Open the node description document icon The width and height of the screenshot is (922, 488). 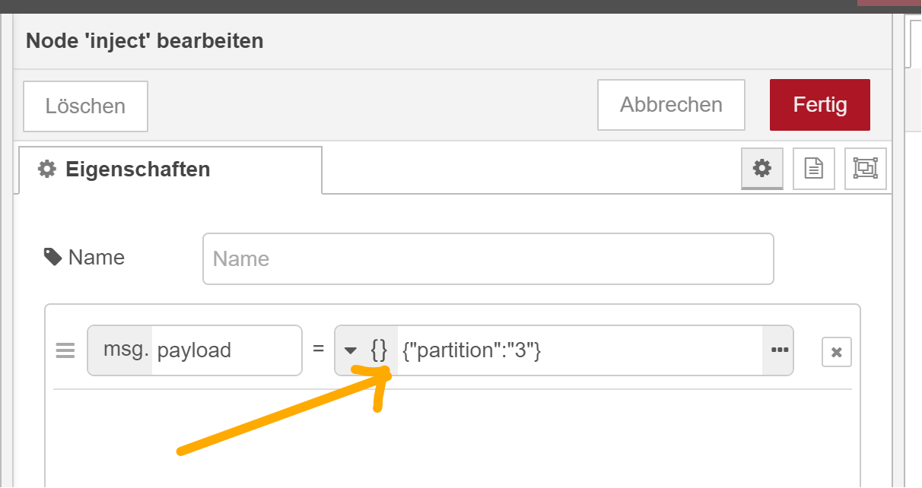tap(813, 168)
